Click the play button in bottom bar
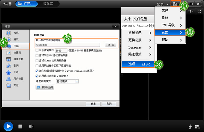The image size is (204, 132). tap(8, 126)
